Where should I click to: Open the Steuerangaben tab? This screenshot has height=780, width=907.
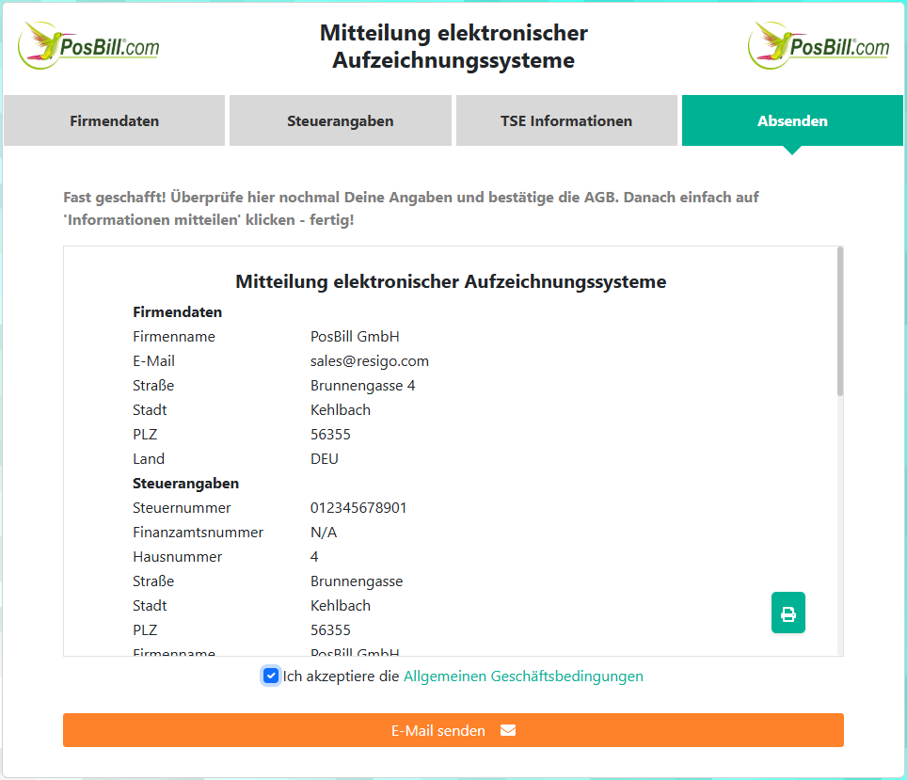340,120
